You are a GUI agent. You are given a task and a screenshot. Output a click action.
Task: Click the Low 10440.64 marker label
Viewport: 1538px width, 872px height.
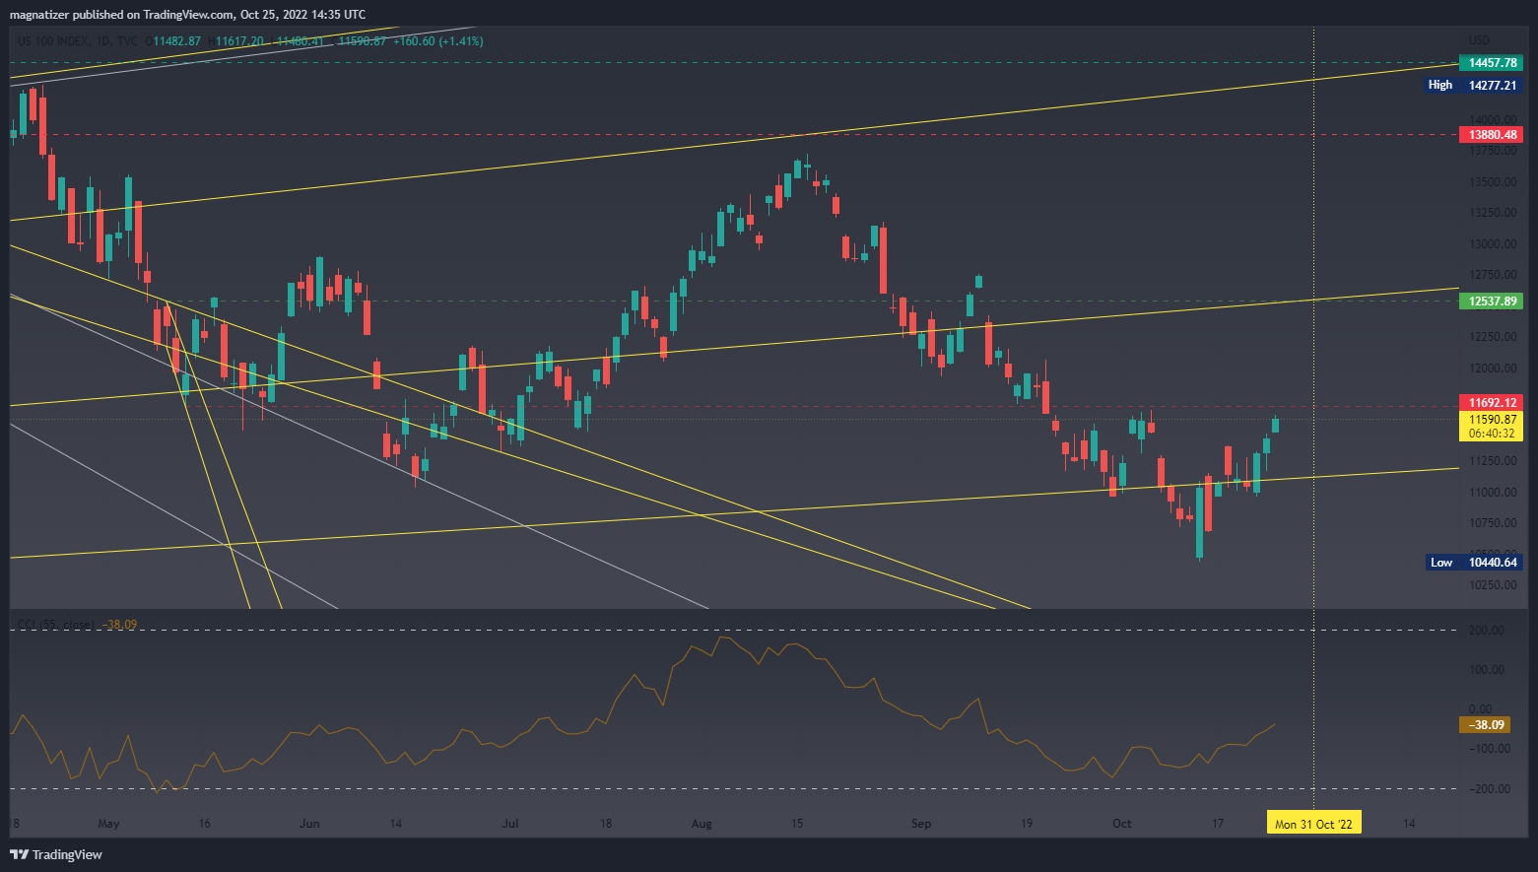1474,563
